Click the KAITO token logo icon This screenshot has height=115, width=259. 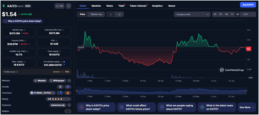[x=4, y=6]
